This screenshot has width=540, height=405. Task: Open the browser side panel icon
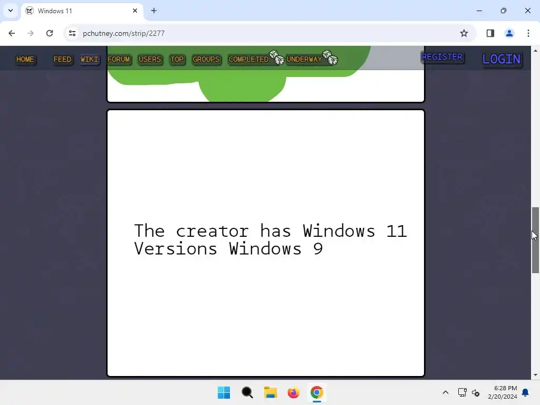tap(490, 33)
